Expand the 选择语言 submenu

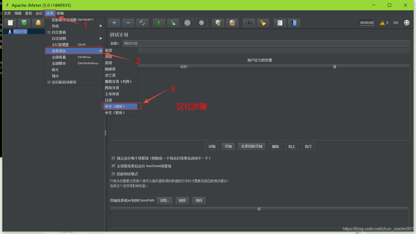click(x=74, y=51)
